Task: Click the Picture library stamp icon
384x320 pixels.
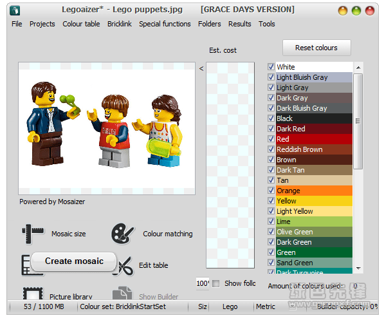Action: (x=33, y=293)
